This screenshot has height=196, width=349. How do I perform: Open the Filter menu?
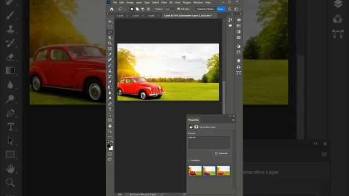pos(164,2)
